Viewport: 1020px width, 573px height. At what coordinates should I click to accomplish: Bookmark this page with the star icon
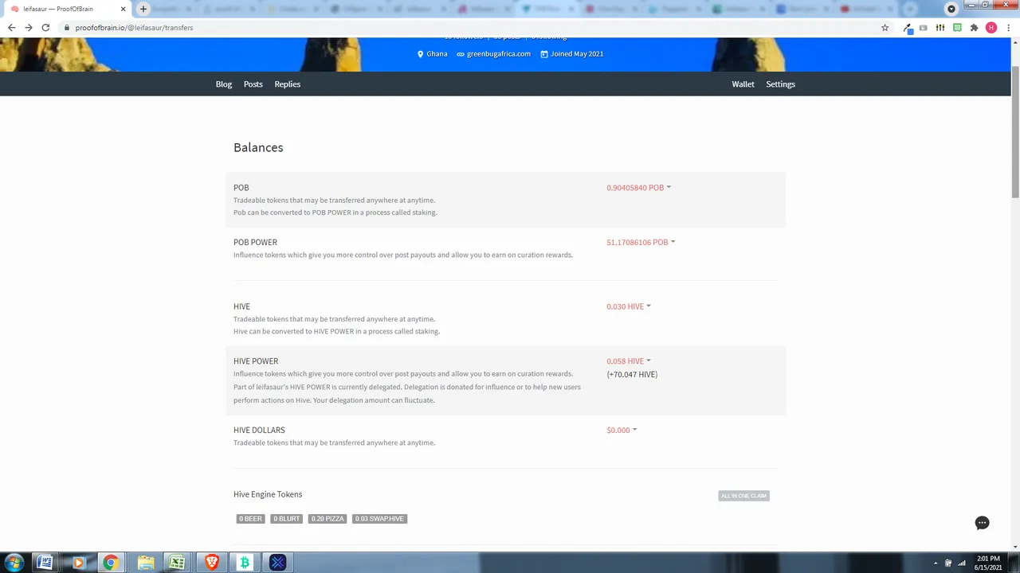pos(885,28)
